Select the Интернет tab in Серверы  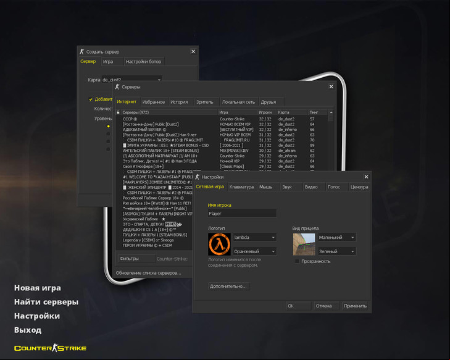coord(127,102)
